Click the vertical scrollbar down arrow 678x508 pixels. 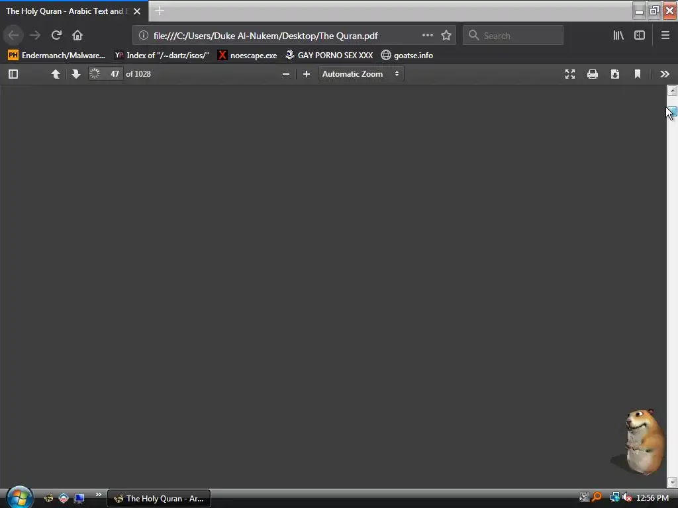[672, 482]
